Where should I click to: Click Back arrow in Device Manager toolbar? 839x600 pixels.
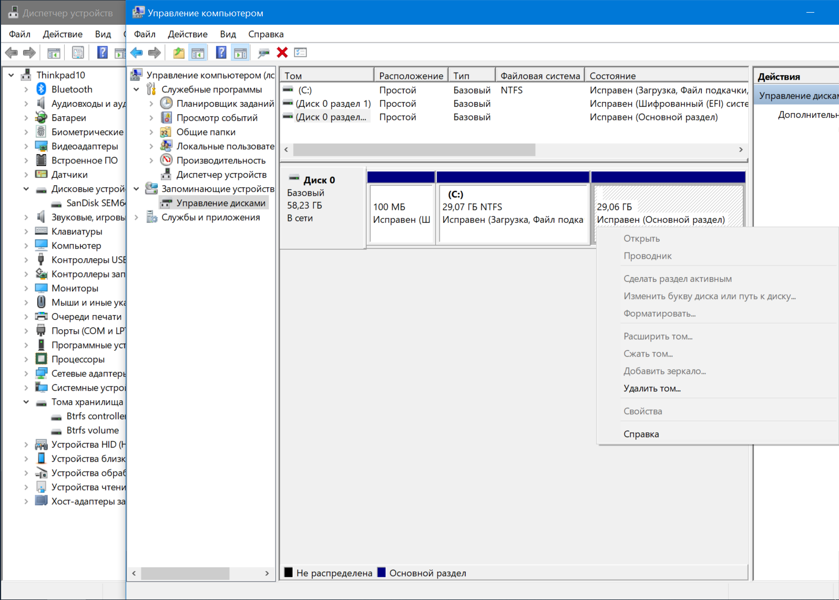[x=11, y=53]
